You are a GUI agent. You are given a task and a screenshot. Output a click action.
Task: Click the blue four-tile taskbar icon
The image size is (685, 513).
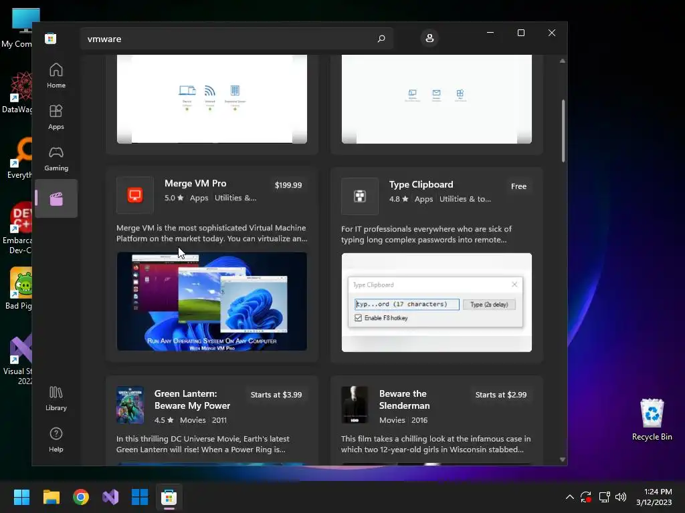coord(140,497)
